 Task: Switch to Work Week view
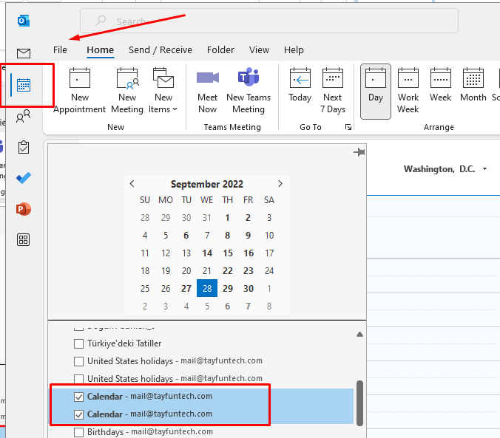(x=408, y=92)
